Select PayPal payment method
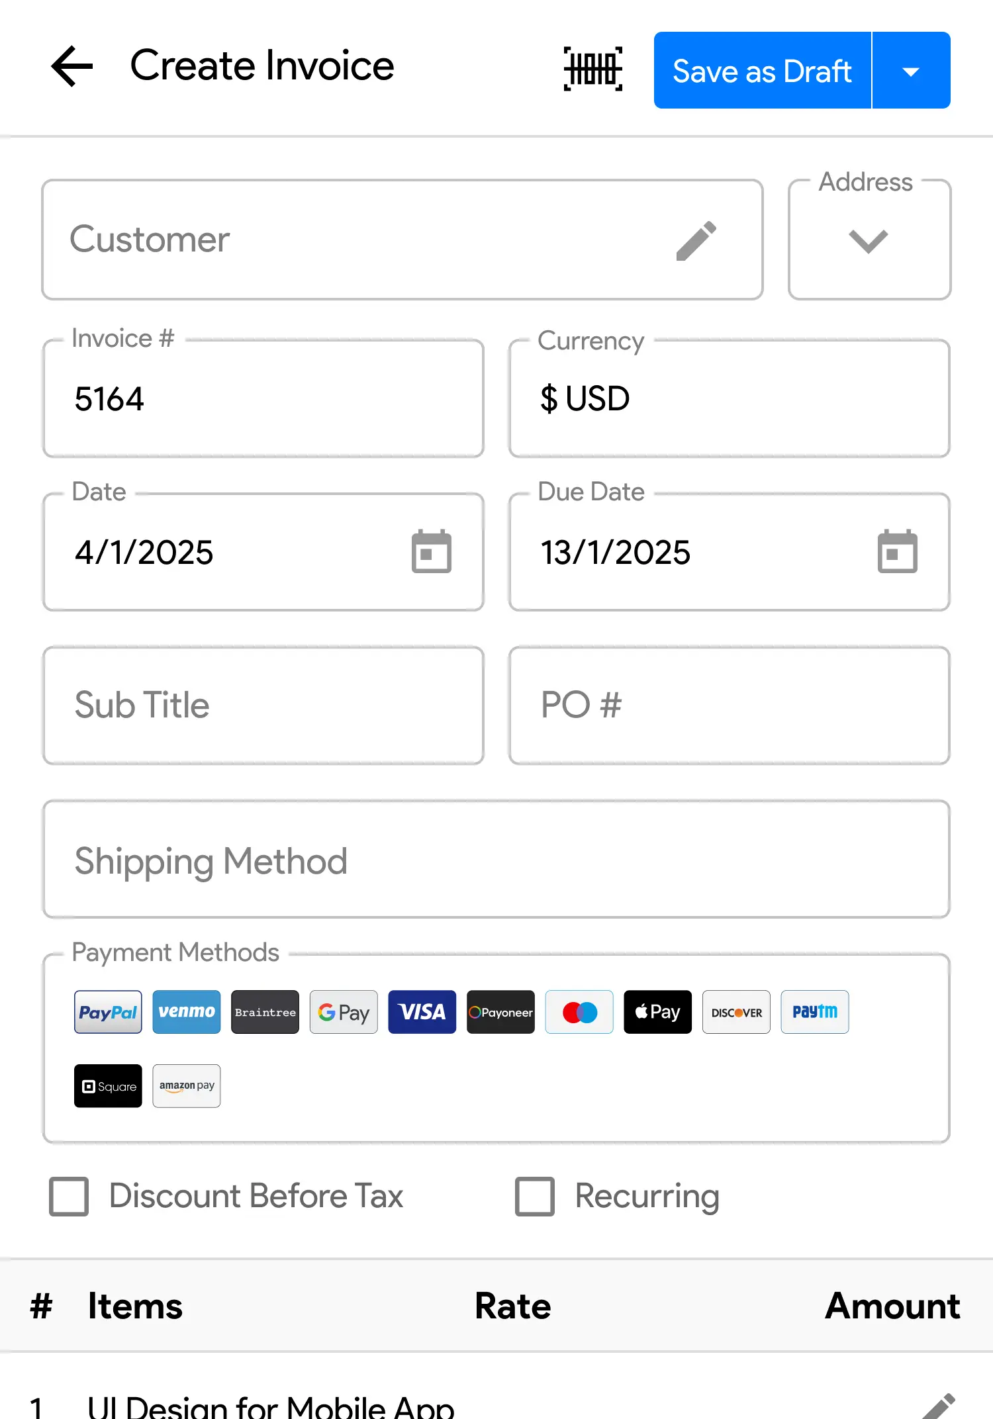Screen dimensions: 993x1419 click(x=108, y=1012)
